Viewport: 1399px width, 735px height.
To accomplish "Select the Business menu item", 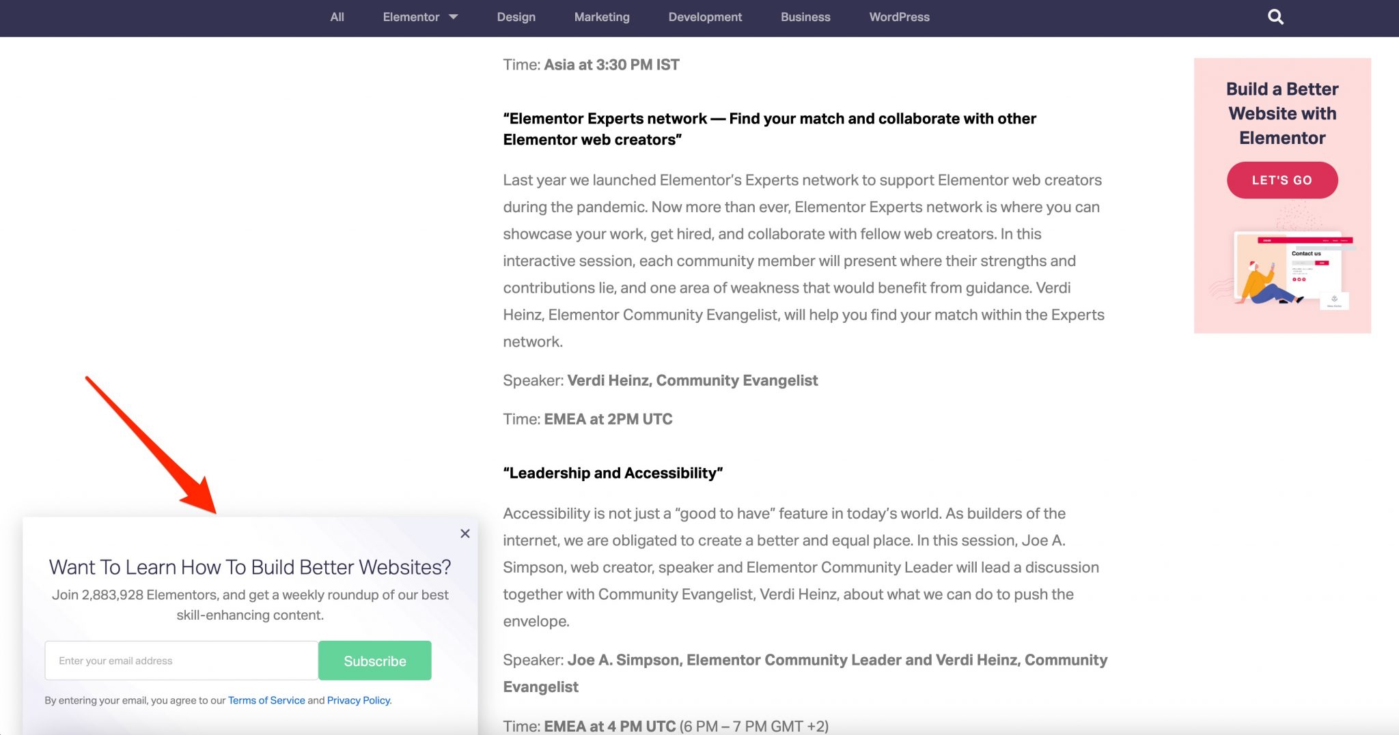I will pos(805,17).
